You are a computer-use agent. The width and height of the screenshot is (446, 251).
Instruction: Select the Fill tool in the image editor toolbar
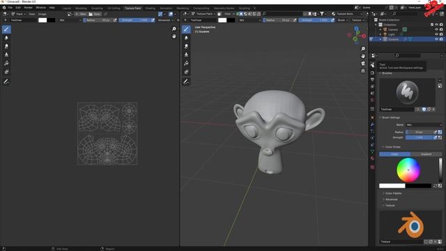pyautogui.click(x=6, y=63)
